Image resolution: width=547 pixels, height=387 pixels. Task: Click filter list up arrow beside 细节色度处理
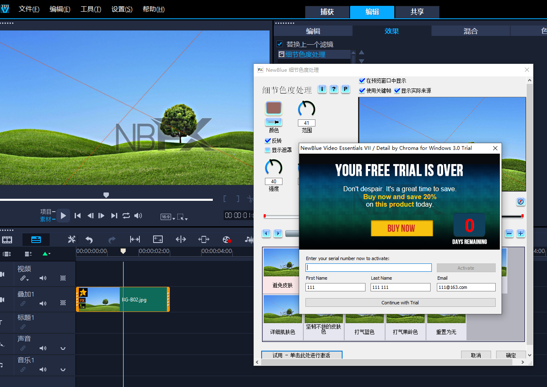pyautogui.click(x=362, y=52)
